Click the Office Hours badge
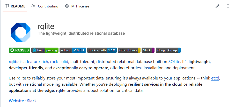 (x=129, y=50)
